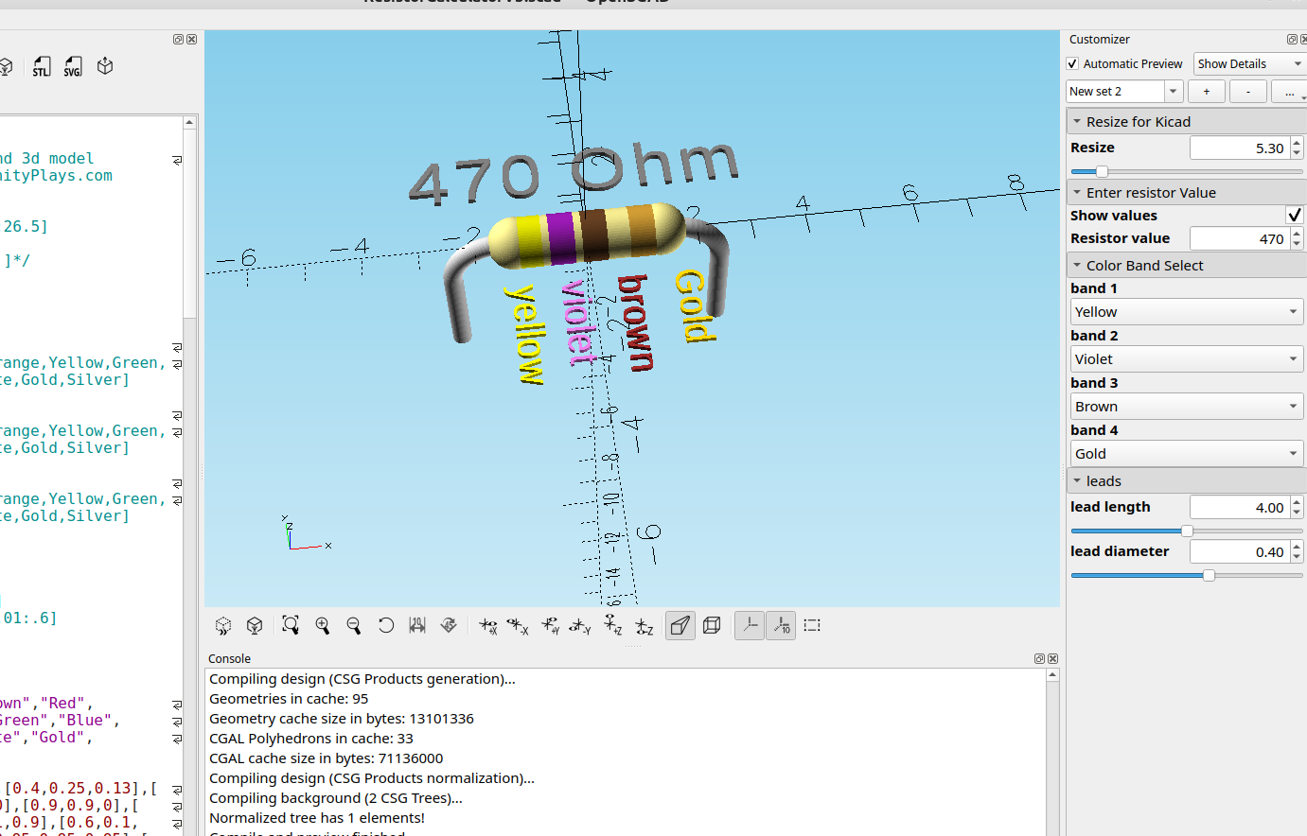The width and height of the screenshot is (1307, 836).
Task: Click the Preview icon in viewport toolbar
Action: coord(223,625)
